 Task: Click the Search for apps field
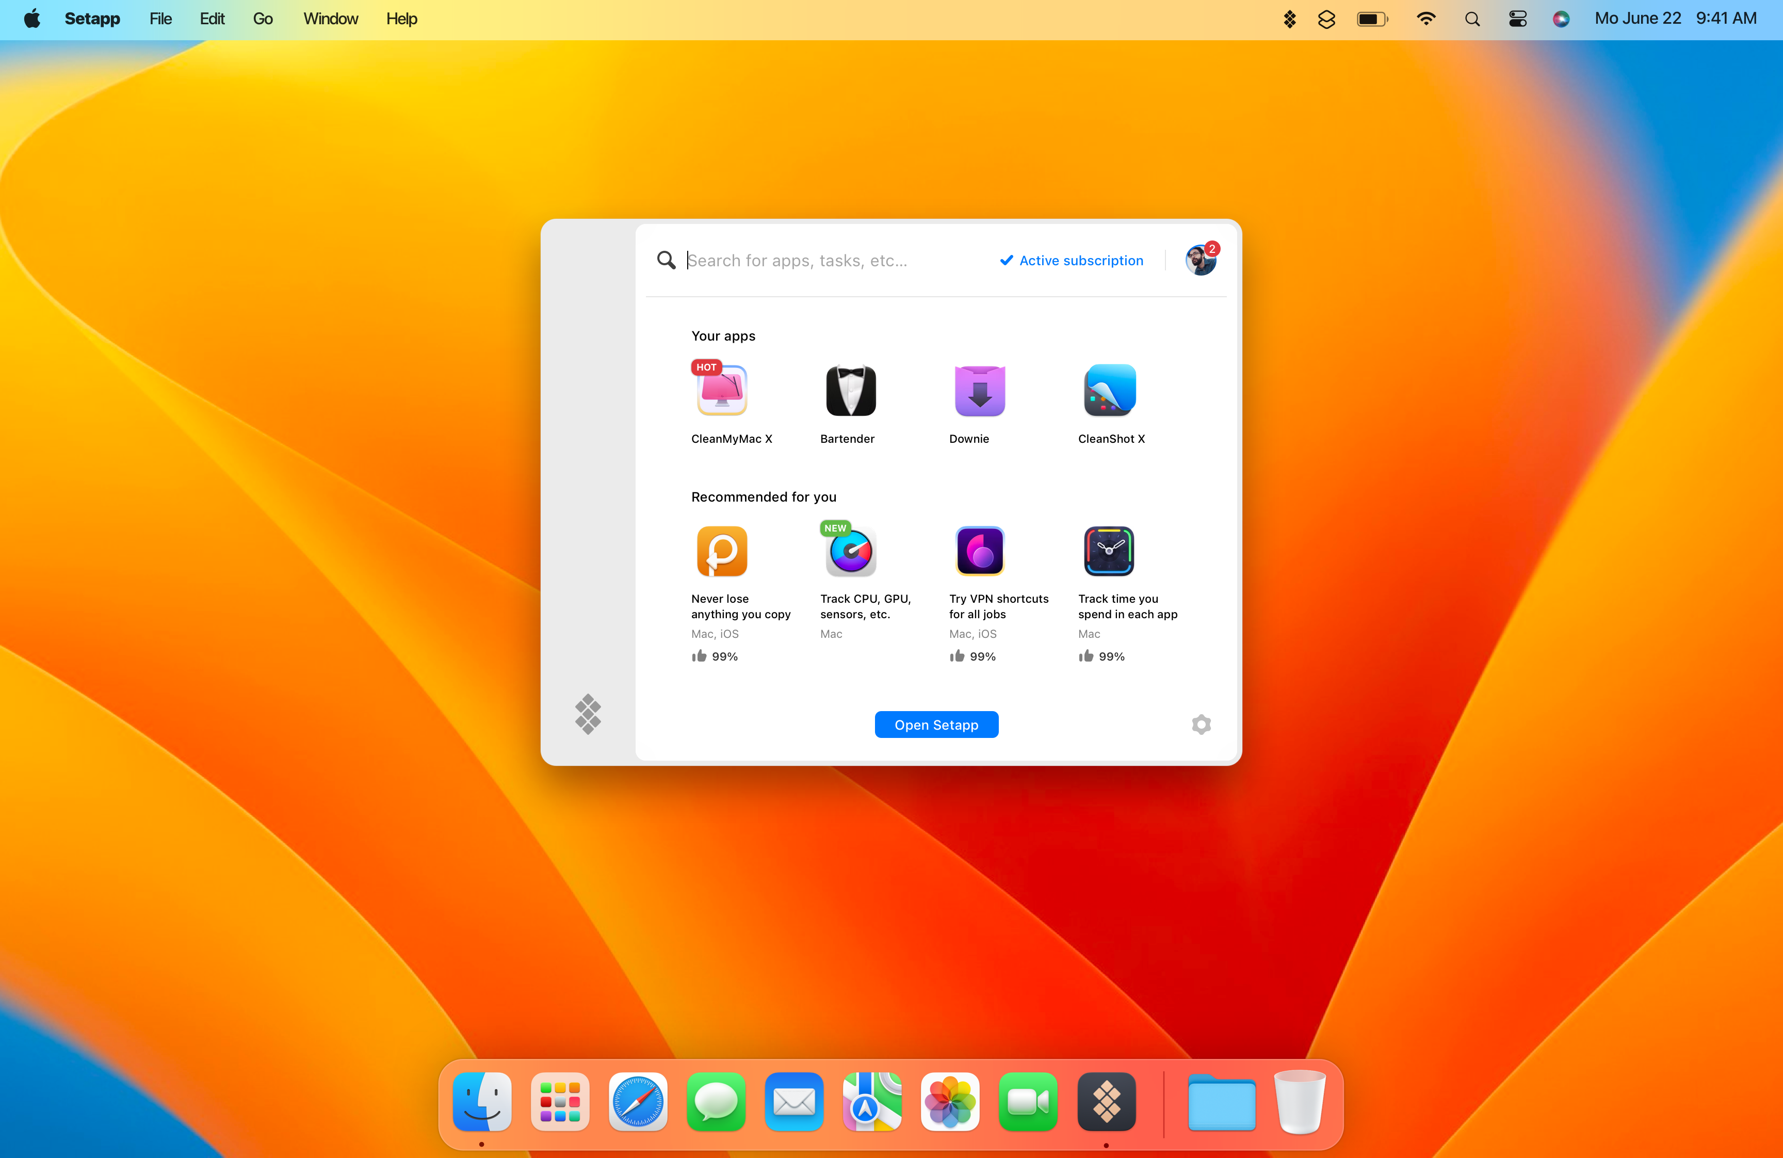797,260
